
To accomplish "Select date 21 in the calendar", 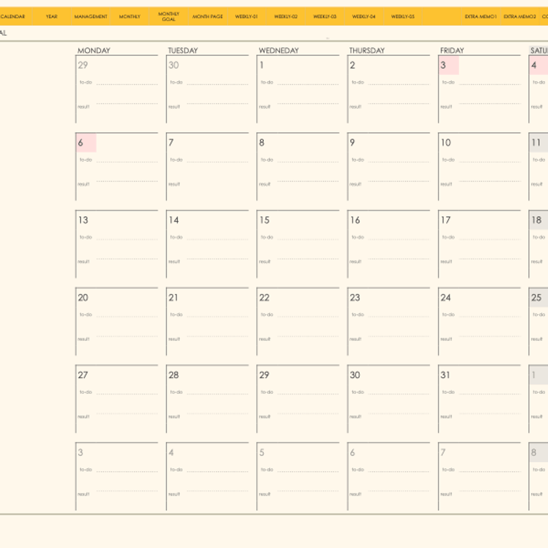I will click(x=173, y=298).
